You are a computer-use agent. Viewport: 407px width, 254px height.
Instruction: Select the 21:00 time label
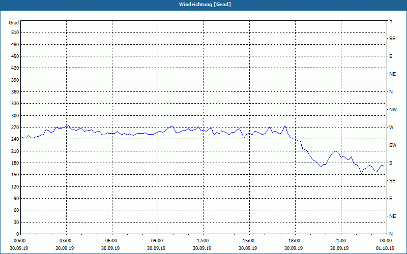coord(341,241)
